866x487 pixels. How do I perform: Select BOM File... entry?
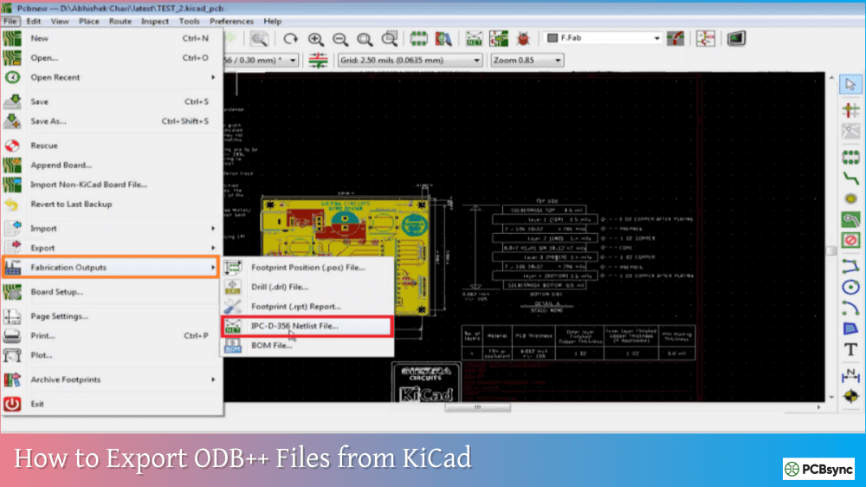coord(307,346)
